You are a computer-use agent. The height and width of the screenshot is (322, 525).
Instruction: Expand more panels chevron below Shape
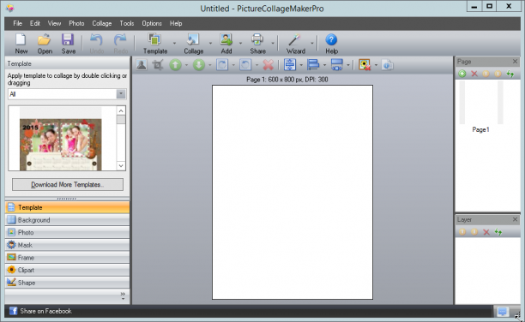click(123, 296)
